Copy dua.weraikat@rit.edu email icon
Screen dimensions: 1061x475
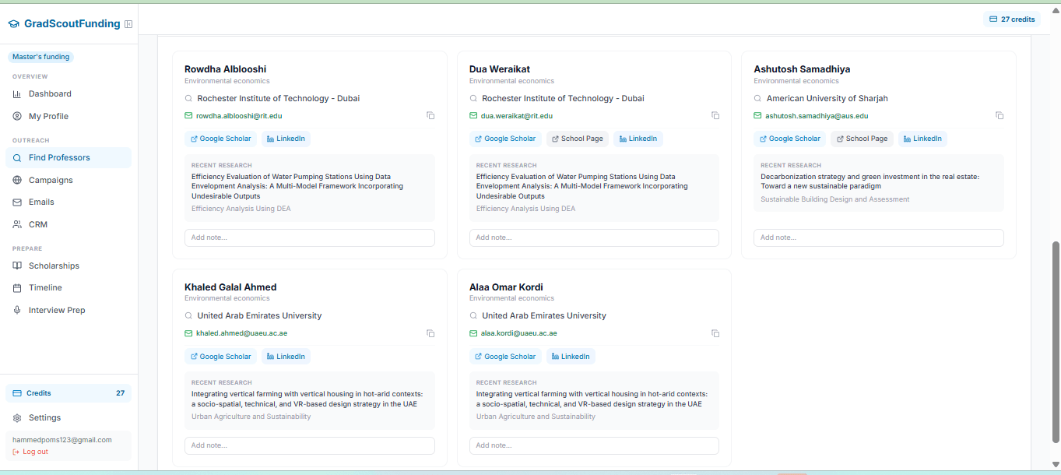click(x=715, y=115)
